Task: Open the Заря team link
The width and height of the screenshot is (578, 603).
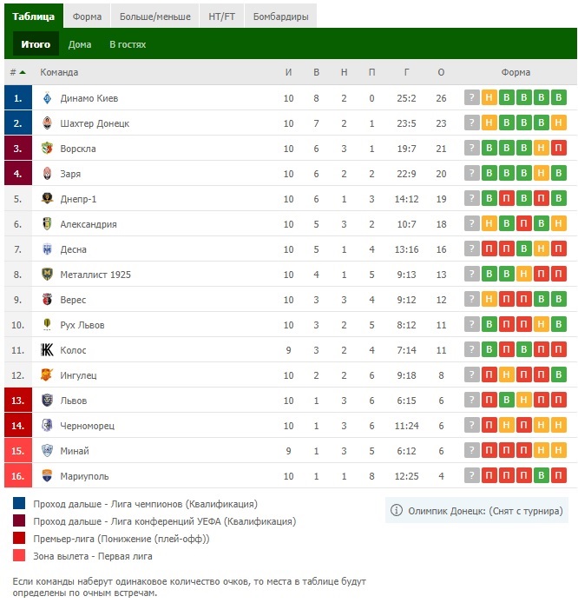Action: [70, 174]
